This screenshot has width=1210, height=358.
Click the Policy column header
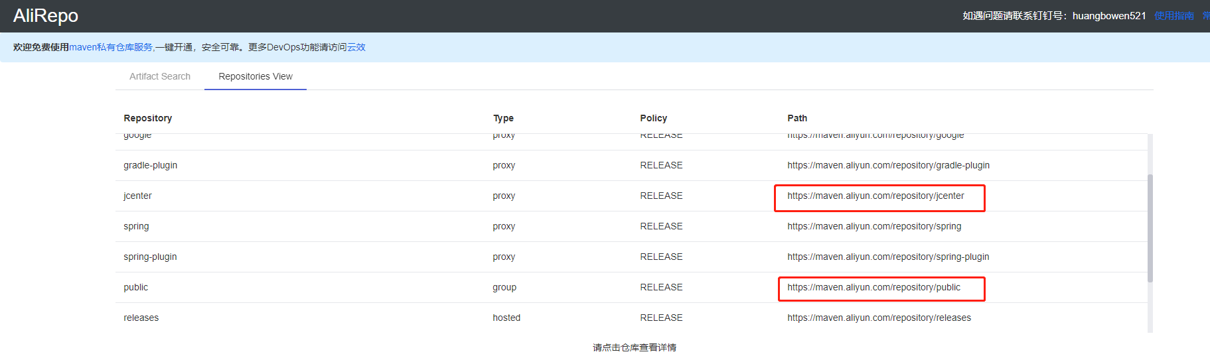[x=654, y=118]
